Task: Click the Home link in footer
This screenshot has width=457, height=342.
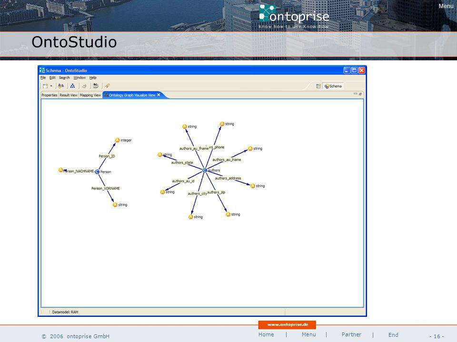Action: pos(266,334)
